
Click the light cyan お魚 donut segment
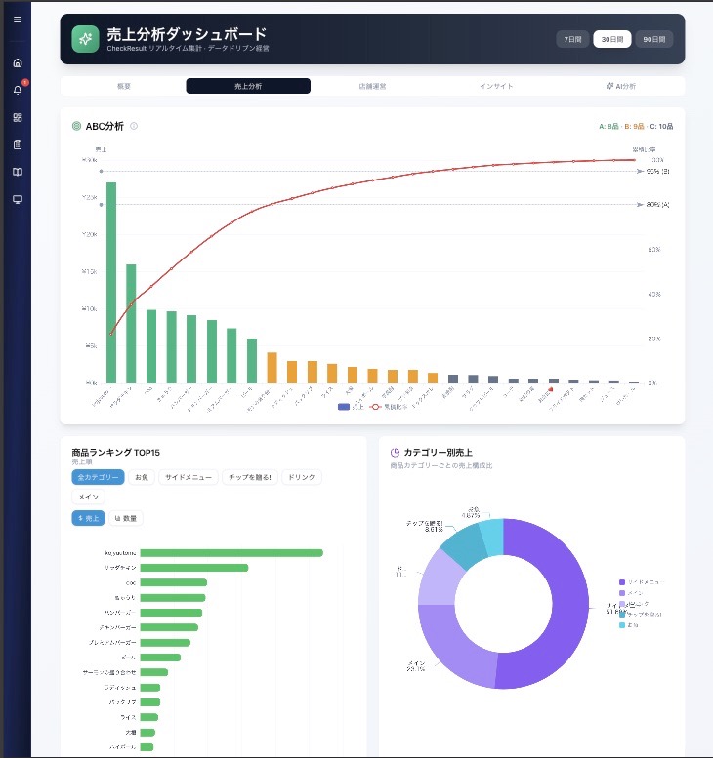tap(493, 537)
